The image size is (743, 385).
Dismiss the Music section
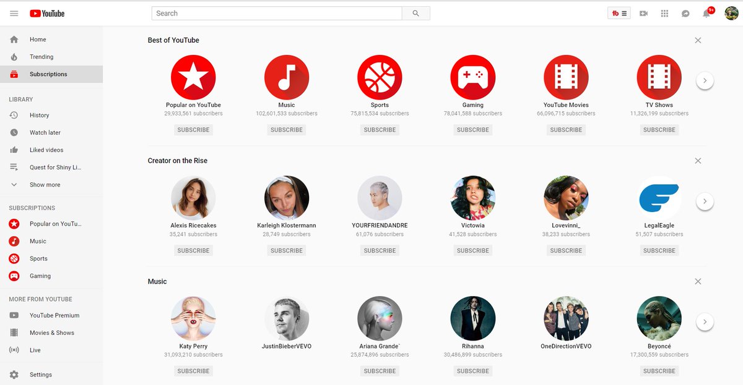tap(698, 281)
